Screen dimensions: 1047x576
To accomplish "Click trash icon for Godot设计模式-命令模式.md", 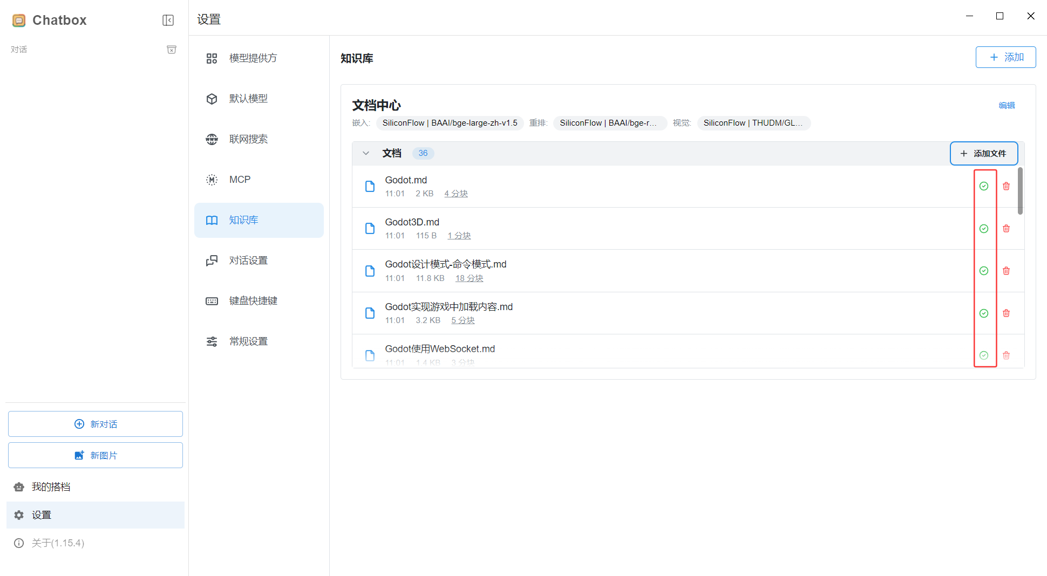I will click(1006, 271).
